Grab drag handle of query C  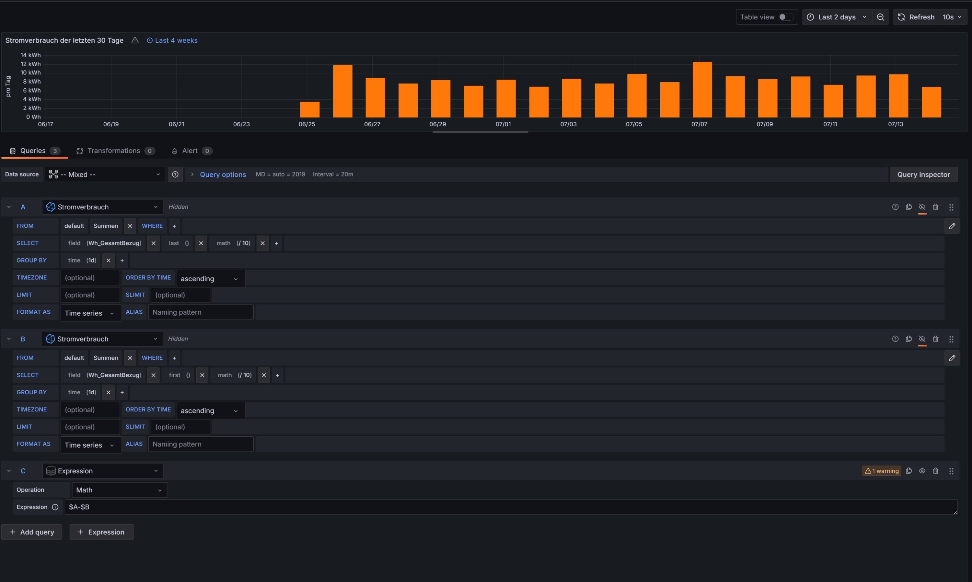click(951, 471)
